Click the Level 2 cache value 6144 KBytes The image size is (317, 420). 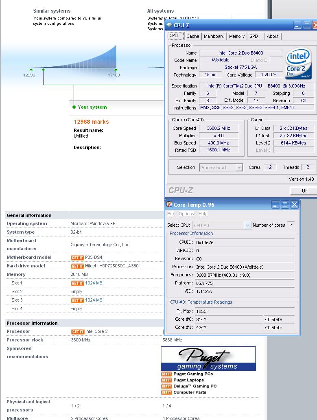click(x=293, y=143)
